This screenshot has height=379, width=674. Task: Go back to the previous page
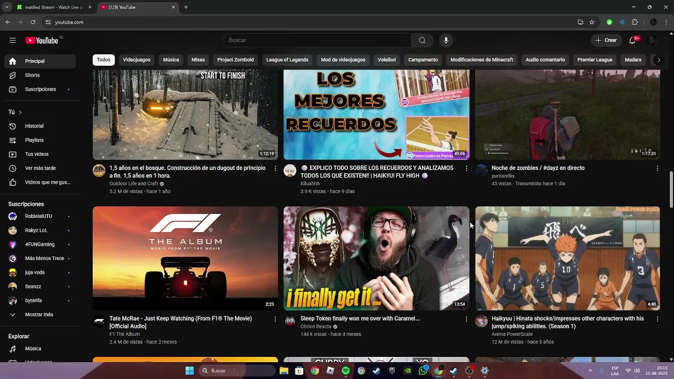[7, 22]
